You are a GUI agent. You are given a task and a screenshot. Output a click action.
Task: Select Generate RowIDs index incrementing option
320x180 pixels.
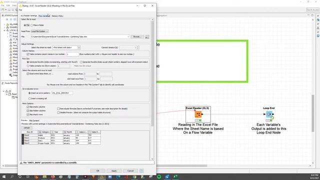tap(28, 62)
